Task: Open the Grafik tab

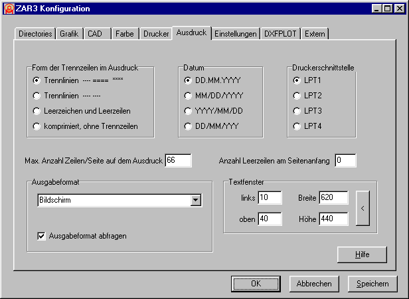Action: tap(69, 34)
